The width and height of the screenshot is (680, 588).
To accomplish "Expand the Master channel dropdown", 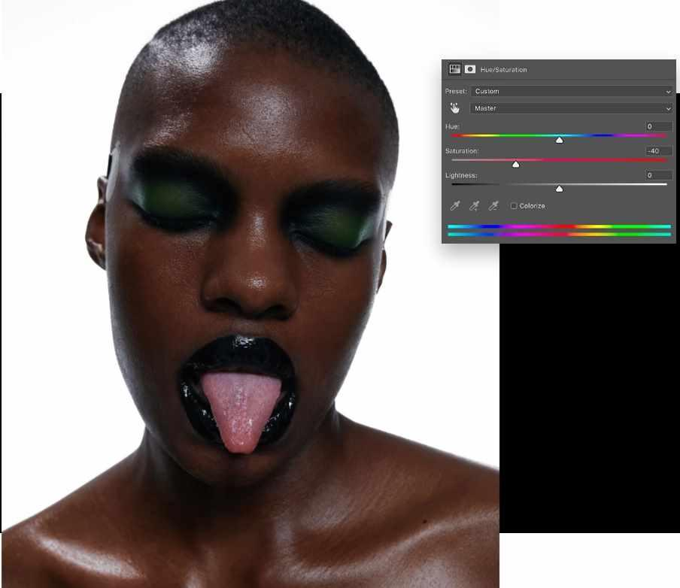I will (571, 108).
